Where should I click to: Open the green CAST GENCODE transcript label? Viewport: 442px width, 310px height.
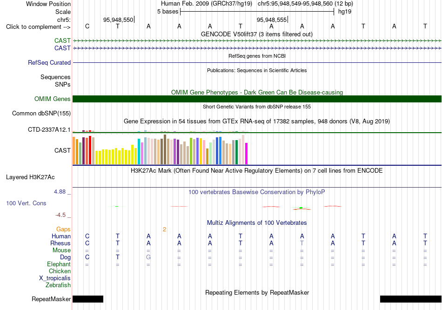[x=62, y=40]
